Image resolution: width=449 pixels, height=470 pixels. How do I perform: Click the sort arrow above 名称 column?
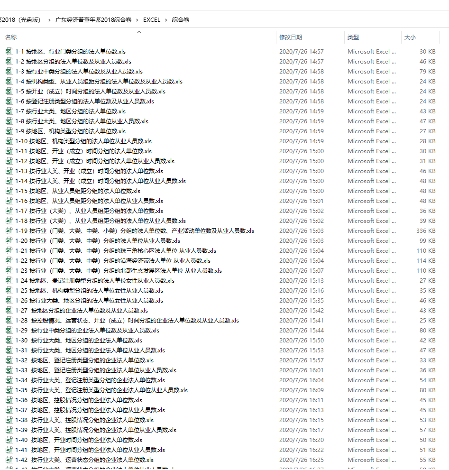coord(139,32)
